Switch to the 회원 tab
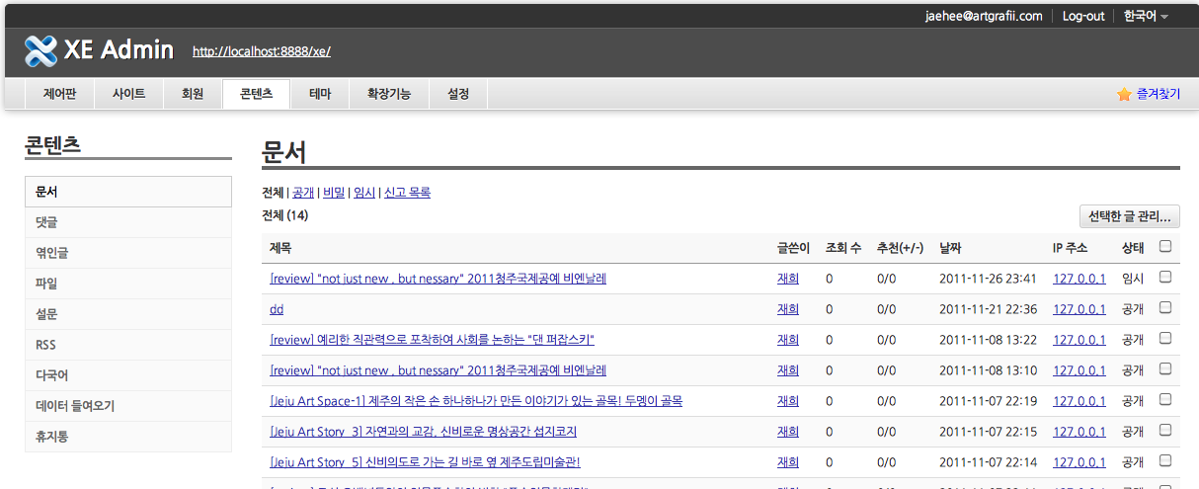1199x489 pixels. [193, 94]
